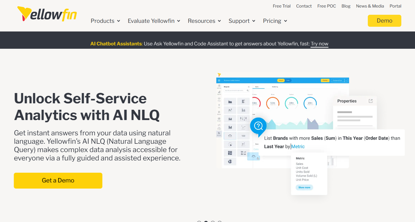
Task: Switch to the Marketing tab in the dashboard
Action: coord(275,87)
